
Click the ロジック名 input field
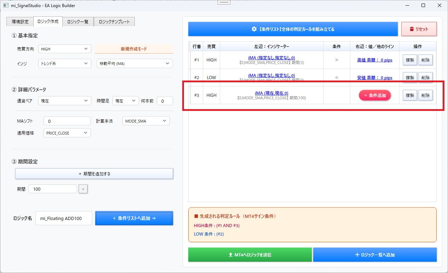click(64, 218)
